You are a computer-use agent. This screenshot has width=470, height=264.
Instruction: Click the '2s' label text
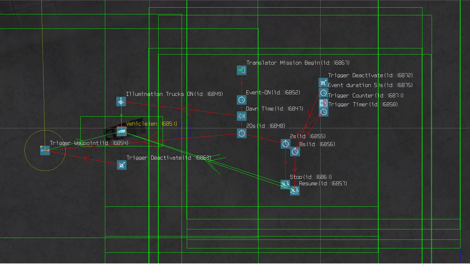coord(308,136)
